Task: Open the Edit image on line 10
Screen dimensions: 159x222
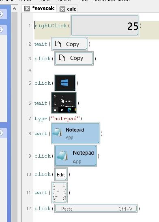Action: (61, 174)
